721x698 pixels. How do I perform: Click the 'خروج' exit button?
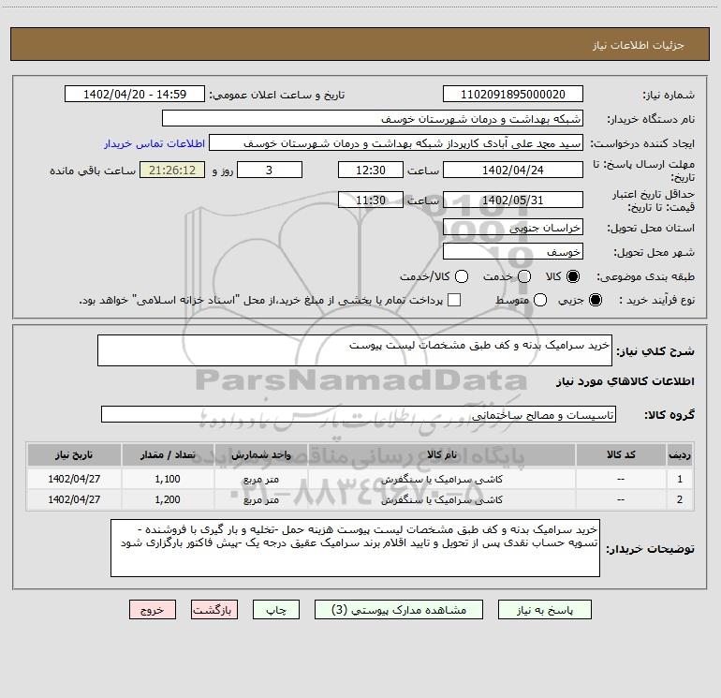click(153, 610)
